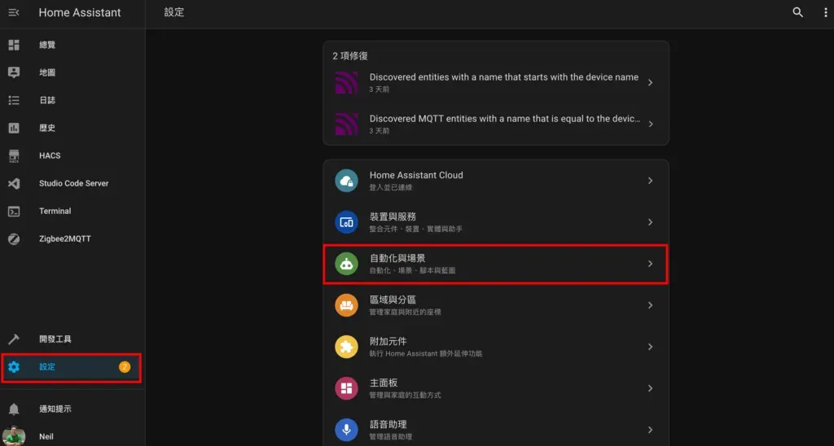Select Studio Code Server in sidebar

coord(73,183)
